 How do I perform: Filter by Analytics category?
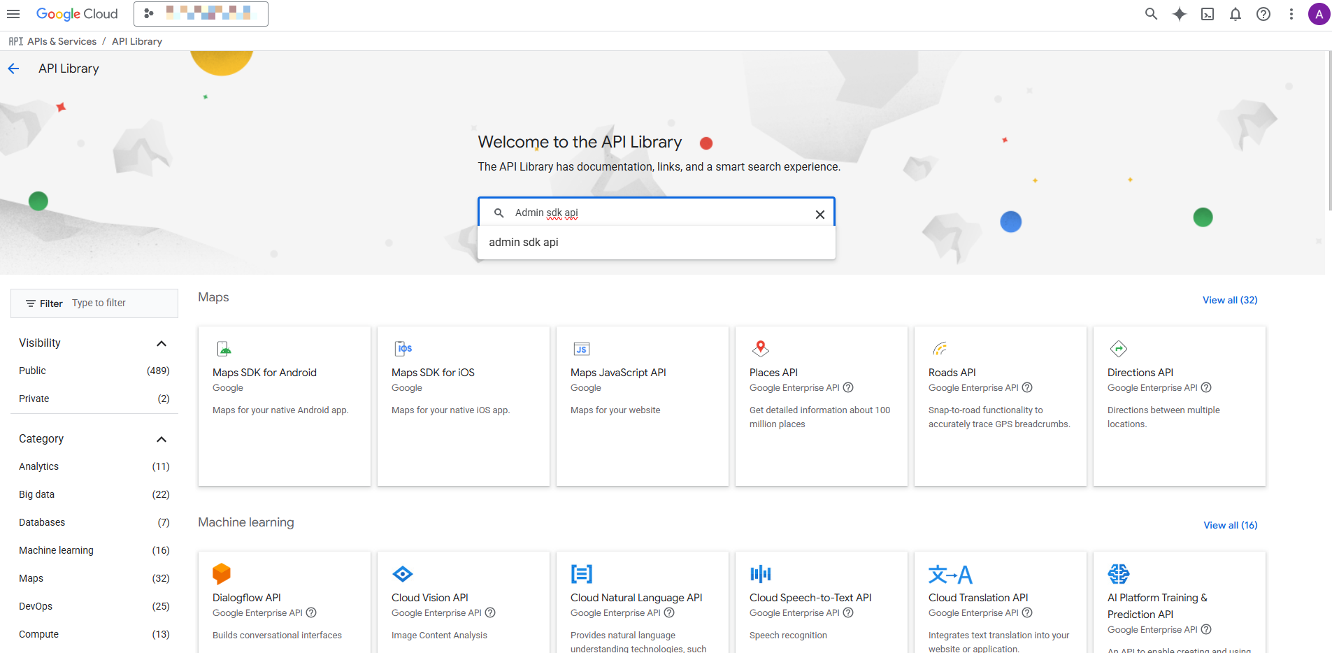click(94, 466)
